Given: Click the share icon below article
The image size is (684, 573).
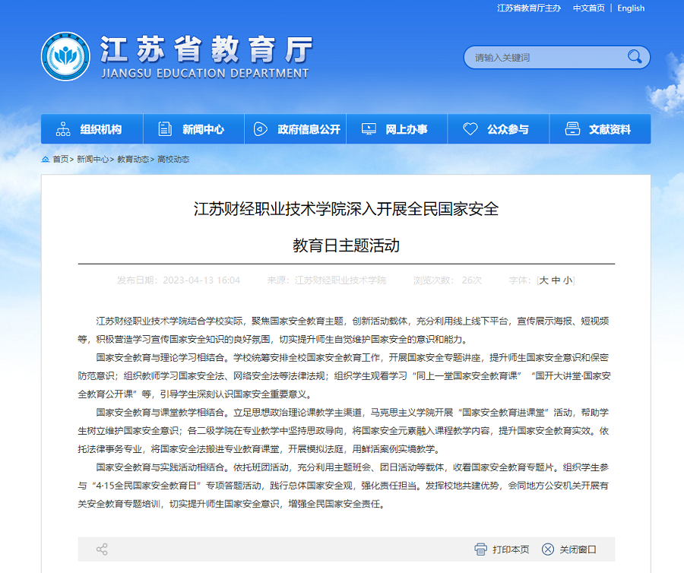Looking at the screenshot, I should click(x=102, y=549).
